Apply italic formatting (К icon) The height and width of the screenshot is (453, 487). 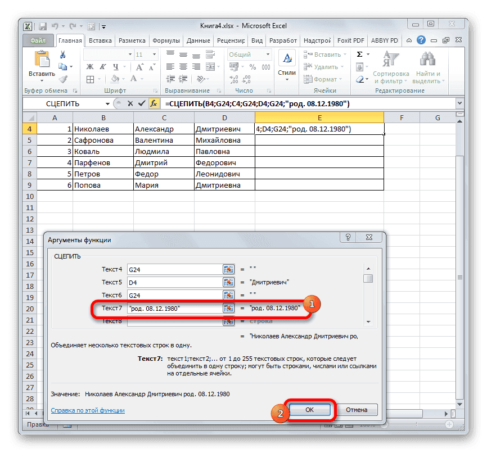coord(102,65)
